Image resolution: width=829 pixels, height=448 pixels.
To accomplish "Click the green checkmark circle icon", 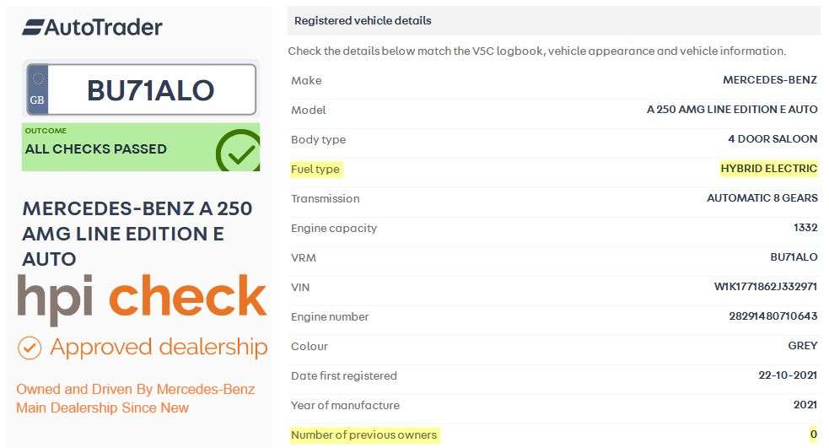I will point(238,151).
